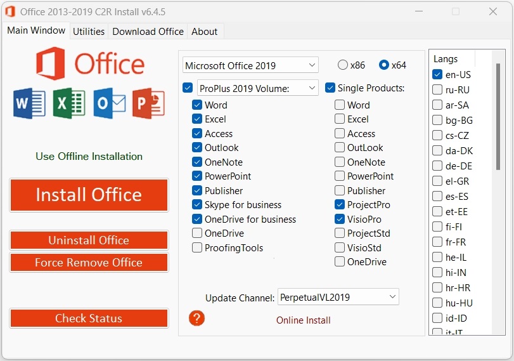Check PowerPoint under Single Products

(x=340, y=176)
